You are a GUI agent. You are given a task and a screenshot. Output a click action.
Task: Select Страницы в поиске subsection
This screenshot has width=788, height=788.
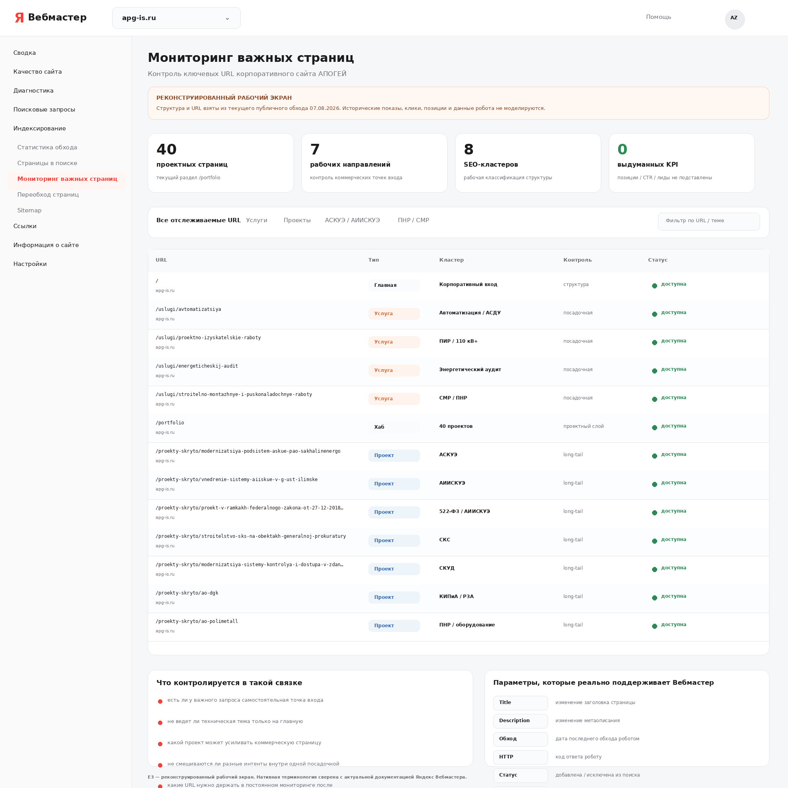click(47, 163)
